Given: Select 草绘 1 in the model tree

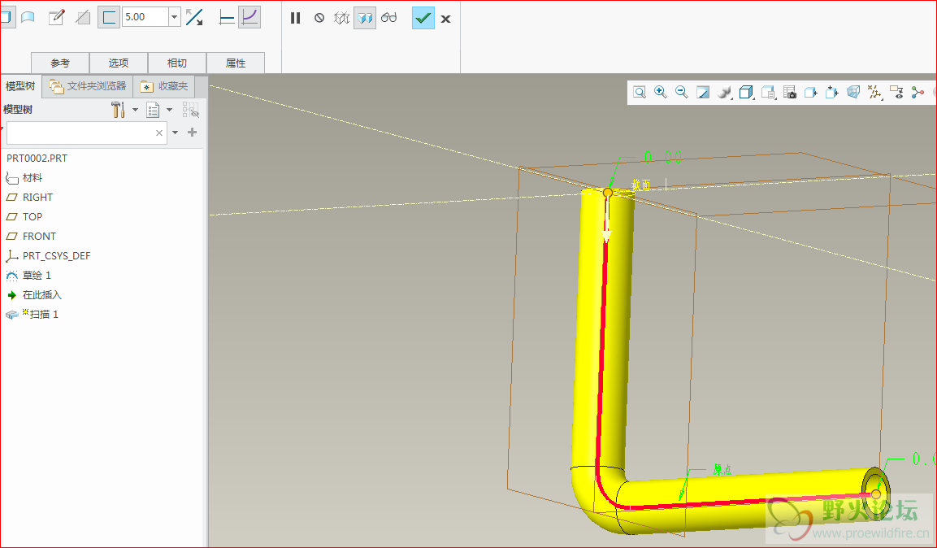Looking at the screenshot, I should tap(37, 276).
